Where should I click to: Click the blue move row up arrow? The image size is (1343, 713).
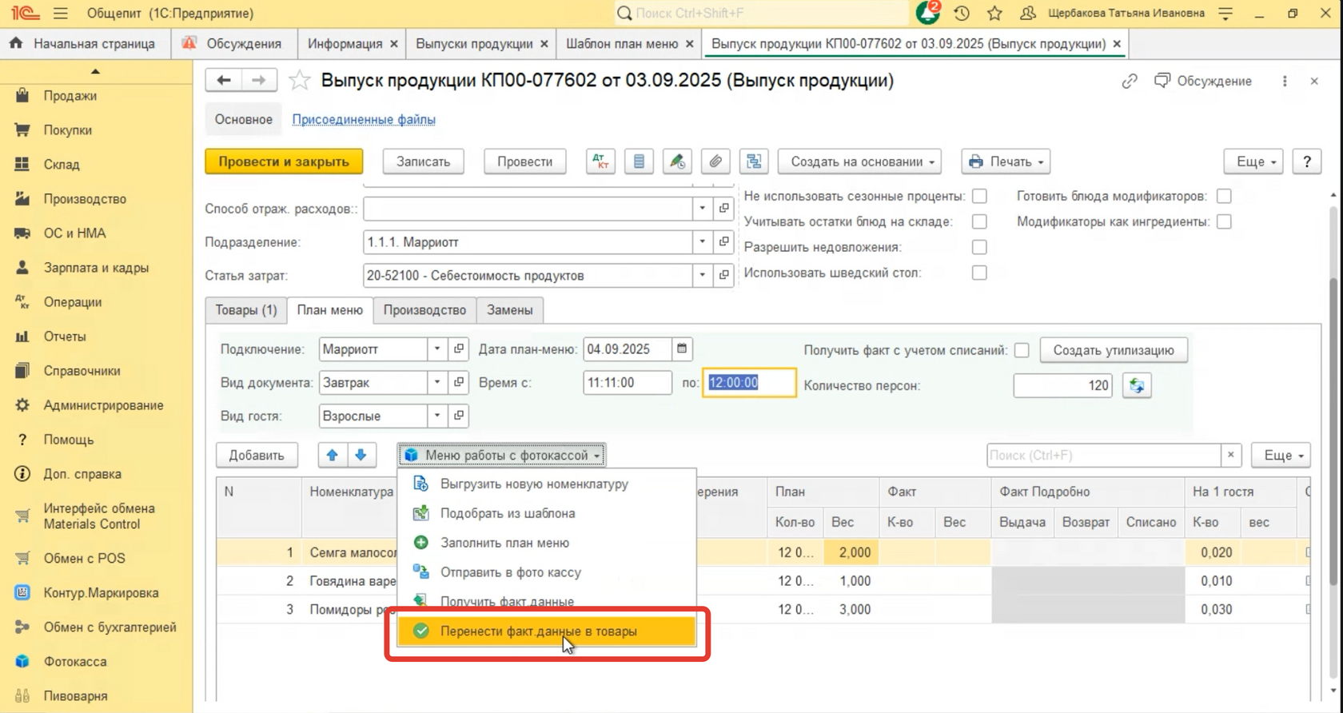click(x=332, y=455)
